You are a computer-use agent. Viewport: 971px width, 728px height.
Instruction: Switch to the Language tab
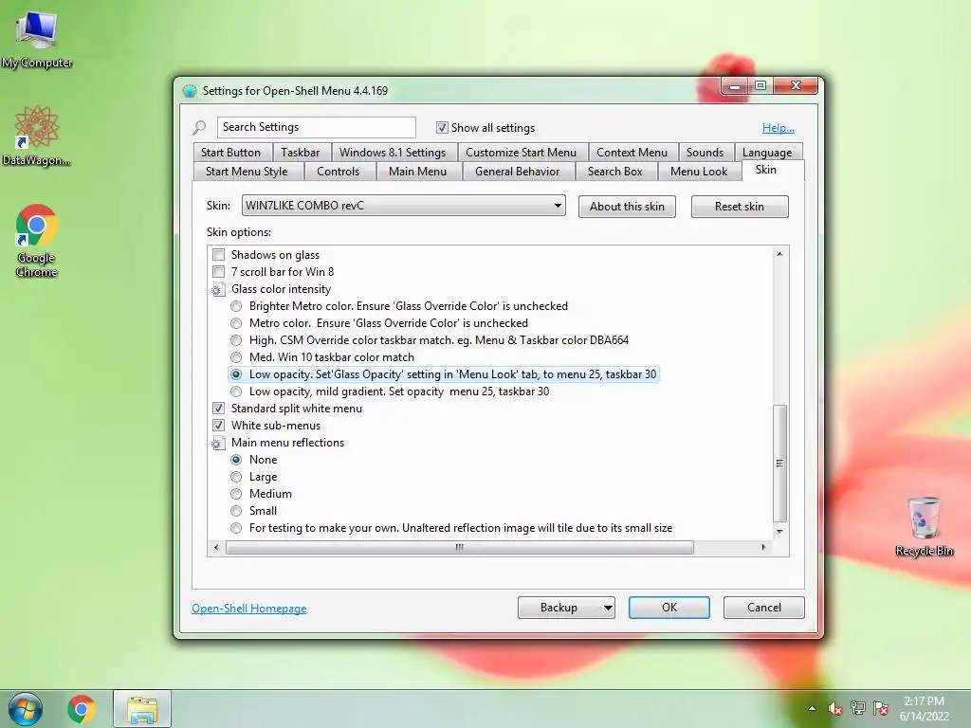767,153
